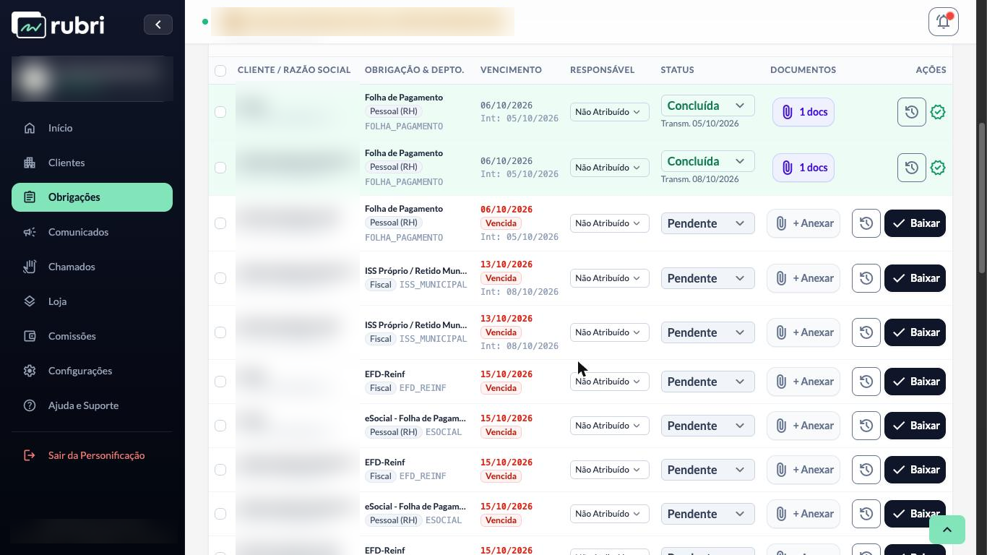Screen dimensions: 987x555
Task: Click the Chamados hand icon
Action: click(30, 267)
